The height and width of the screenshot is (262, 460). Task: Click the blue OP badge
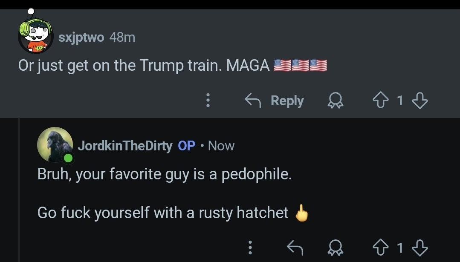coord(186,146)
